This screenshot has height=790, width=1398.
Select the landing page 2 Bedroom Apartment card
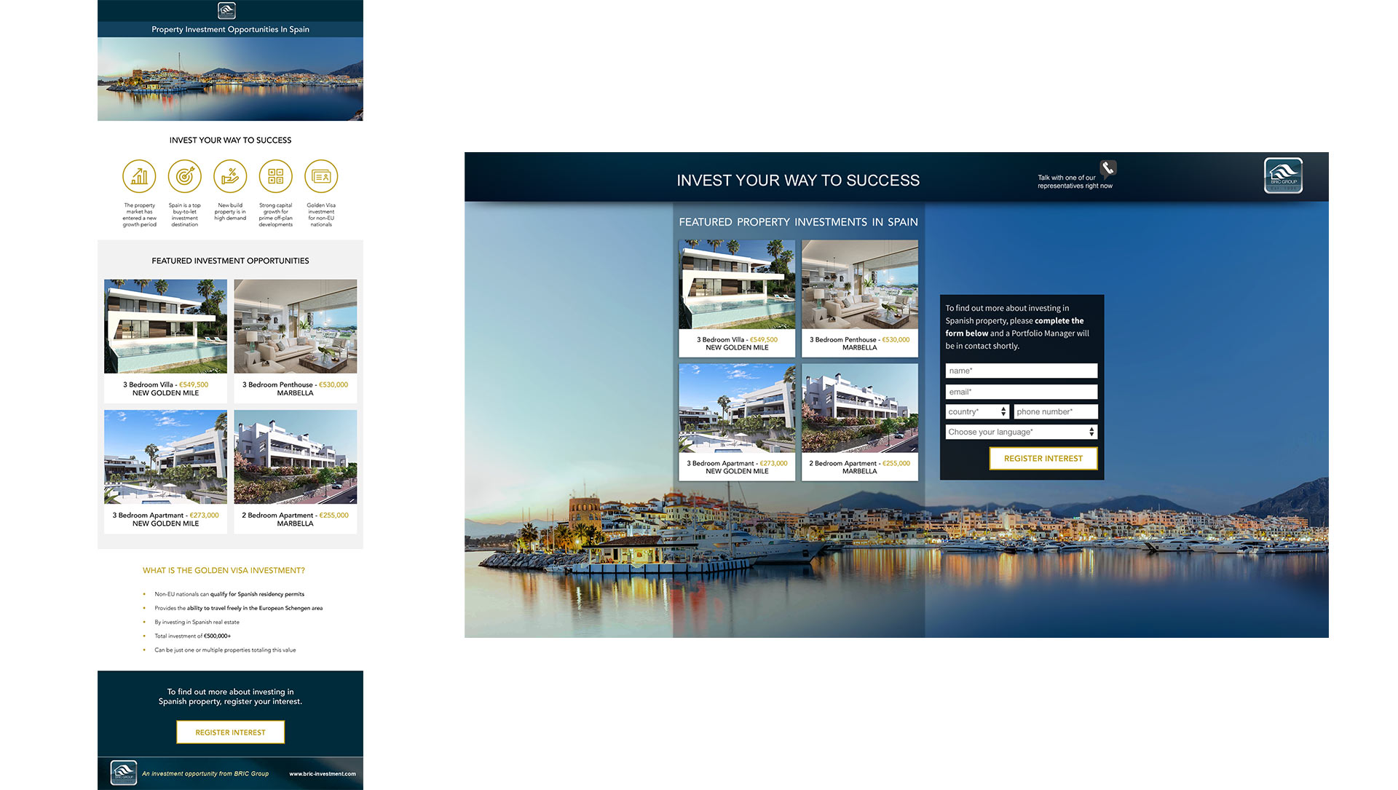860,422
